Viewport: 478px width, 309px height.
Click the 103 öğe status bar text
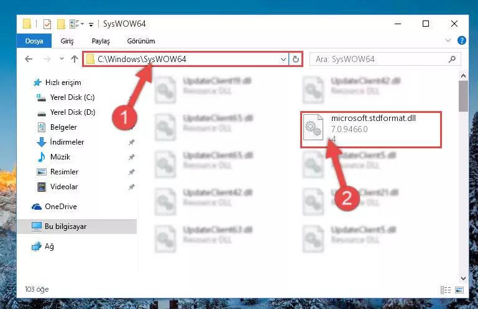(x=37, y=289)
